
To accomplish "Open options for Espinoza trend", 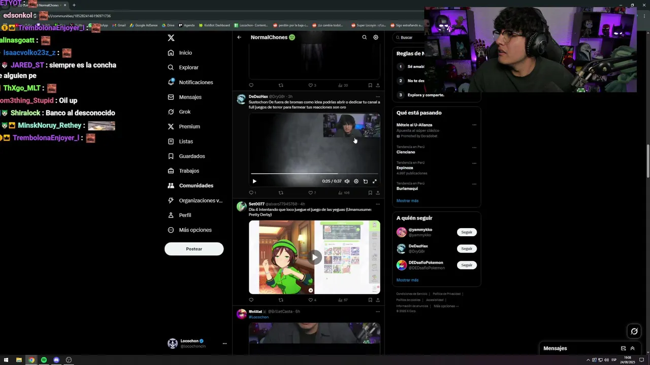I will click(x=474, y=163).
